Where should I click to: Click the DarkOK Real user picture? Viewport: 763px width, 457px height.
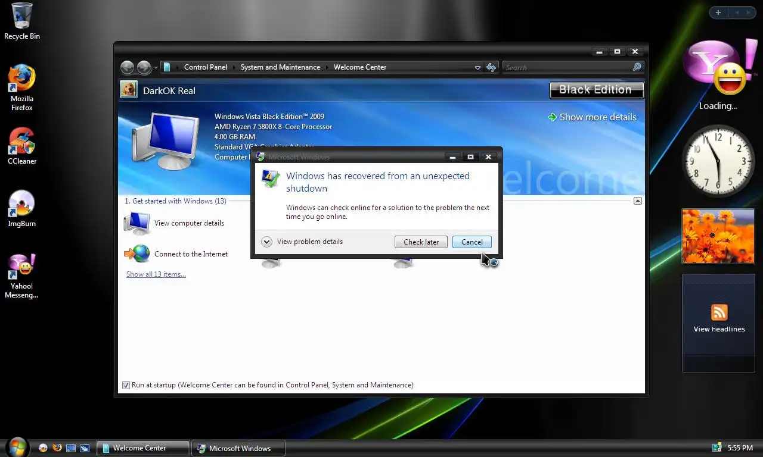click(128, 89)
